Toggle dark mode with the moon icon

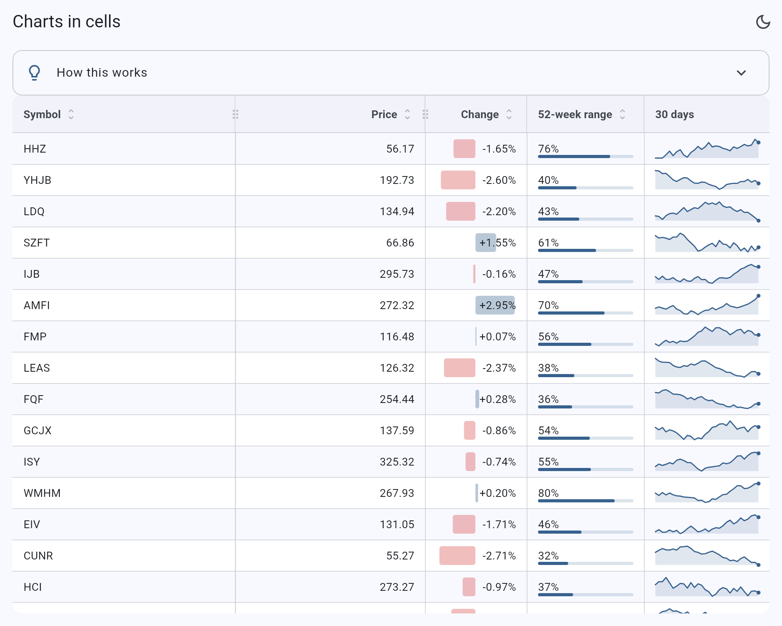coord(763,22)
